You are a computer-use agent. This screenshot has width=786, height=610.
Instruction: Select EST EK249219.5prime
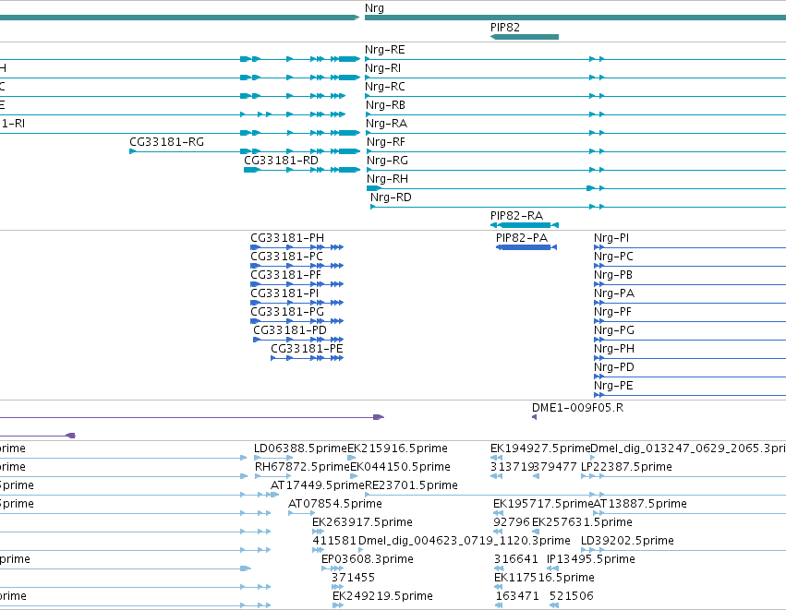point(382,596)
